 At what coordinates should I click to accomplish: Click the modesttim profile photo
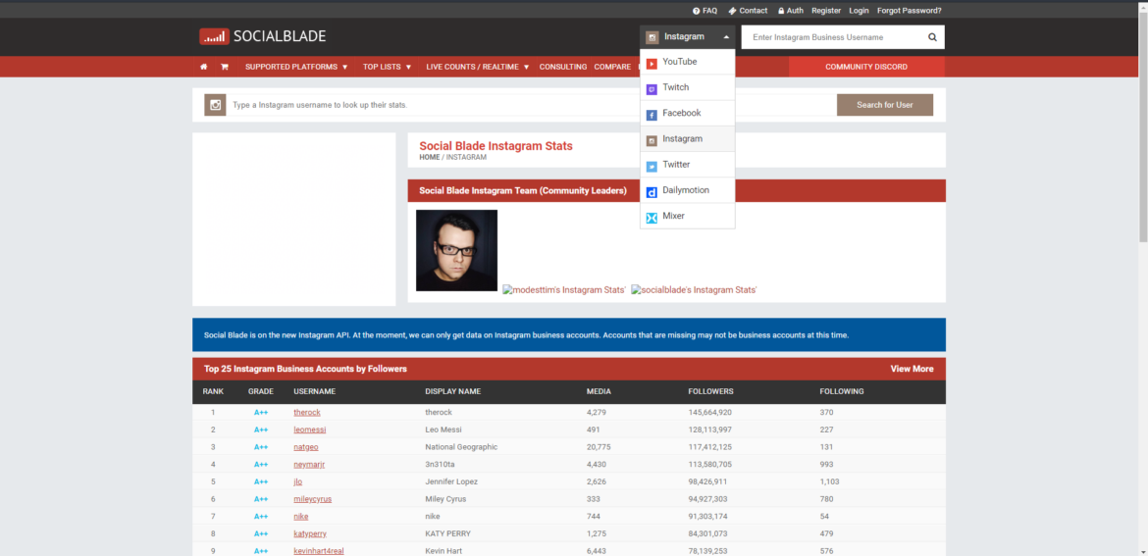point(456,250)
